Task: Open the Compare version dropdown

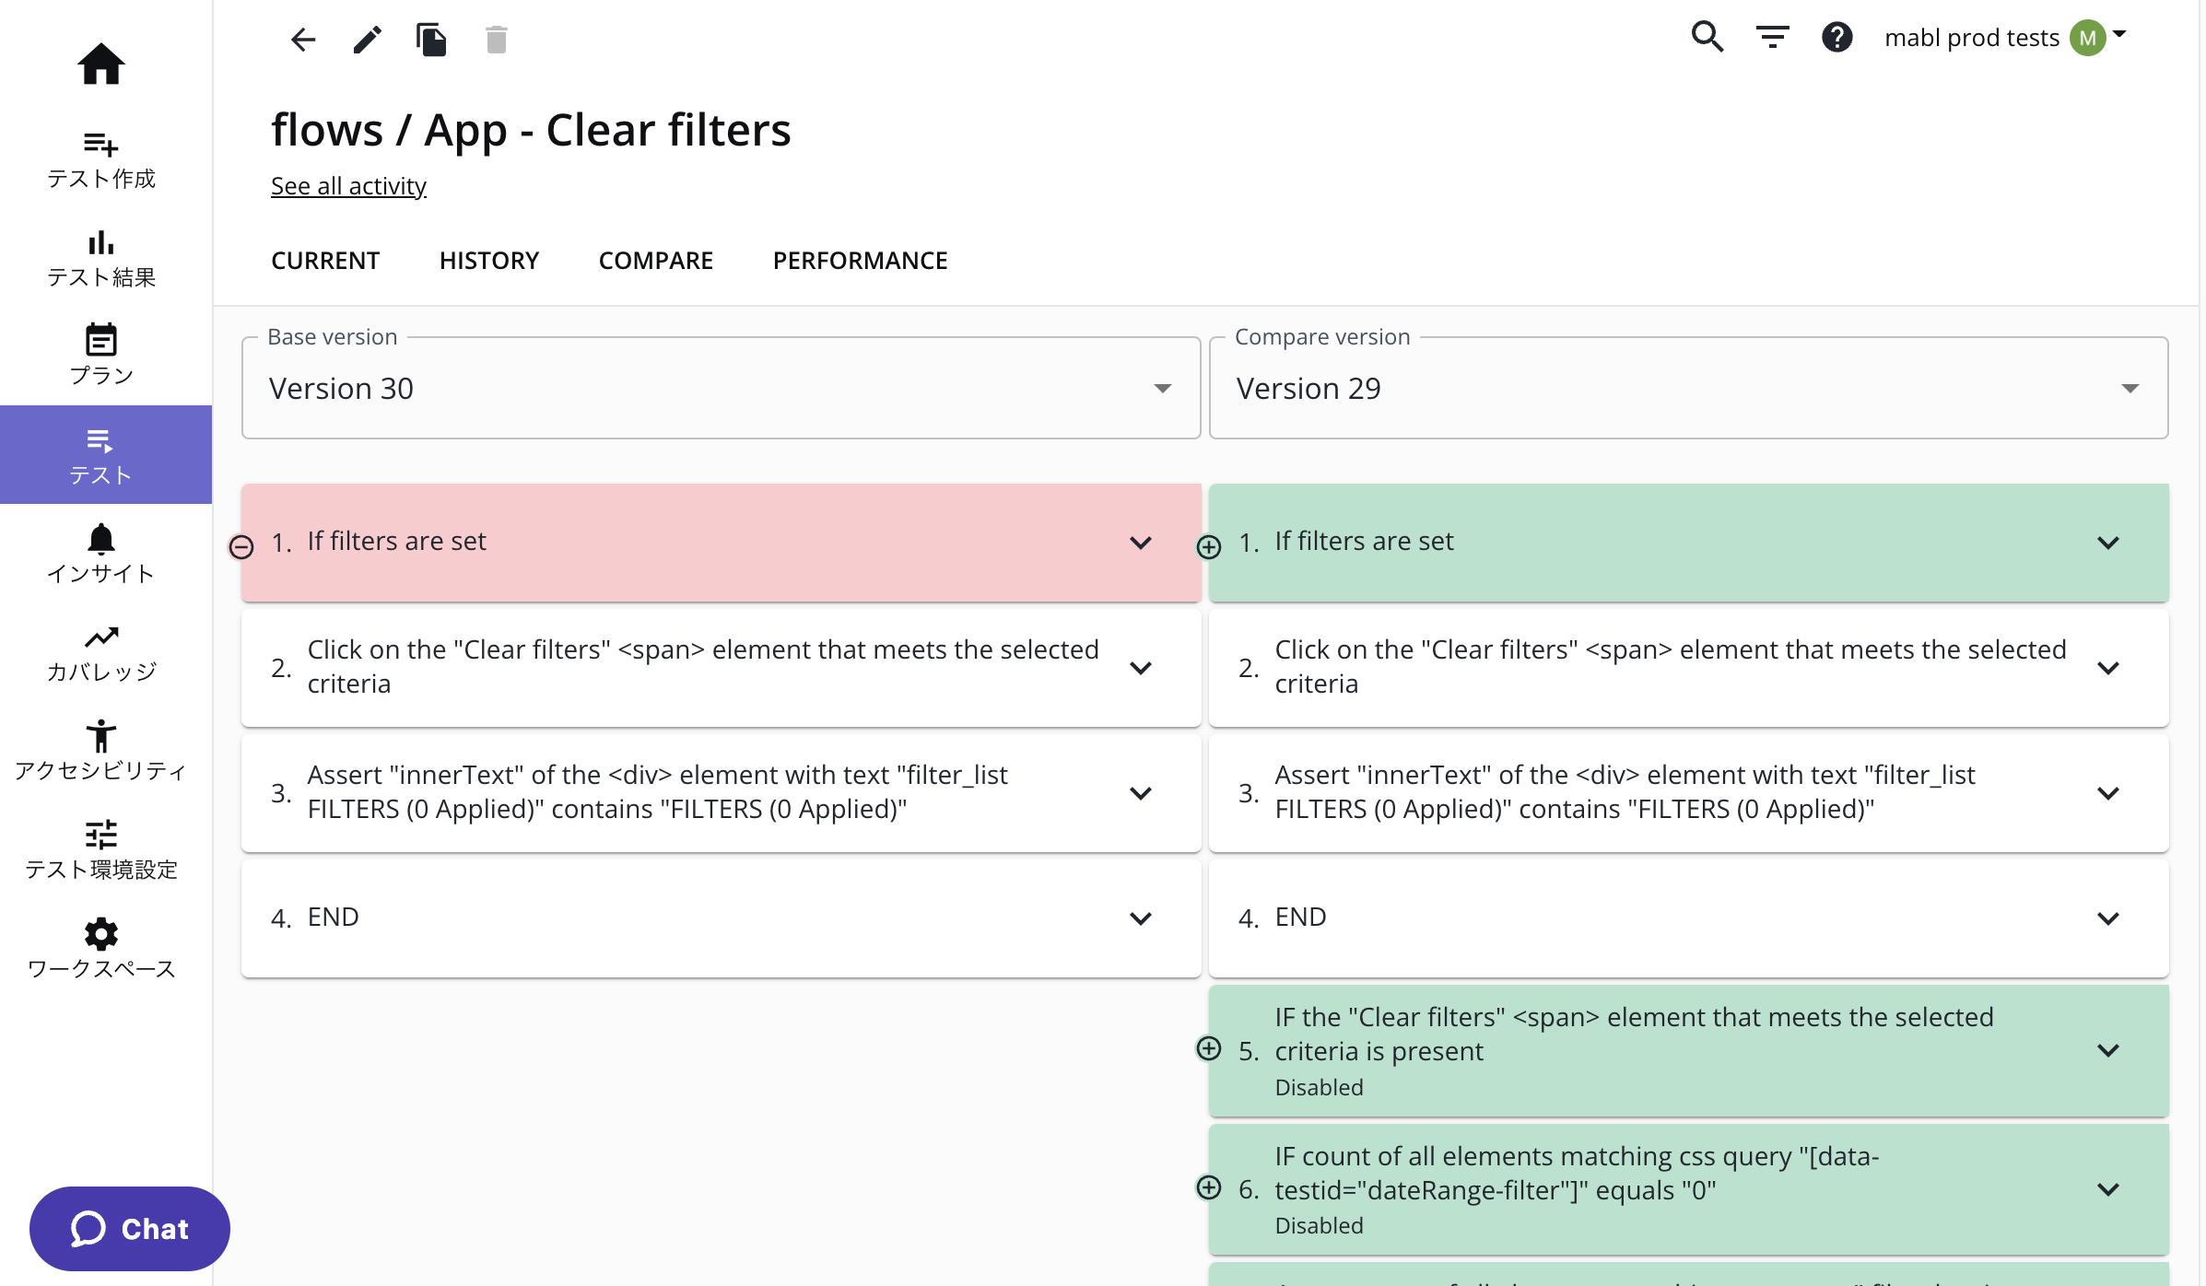Action: pyautogui.click(x=1687, y=388)
